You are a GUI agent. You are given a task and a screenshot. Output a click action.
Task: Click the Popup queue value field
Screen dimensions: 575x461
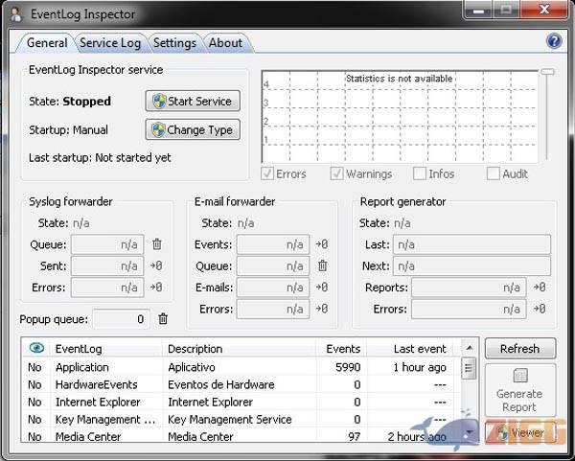(x=121, y=319)
